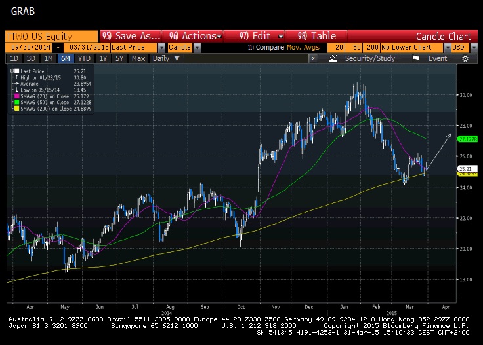Select the 1M range tab
This screenshot has height=345, width=483.
[x=49, y=58]
